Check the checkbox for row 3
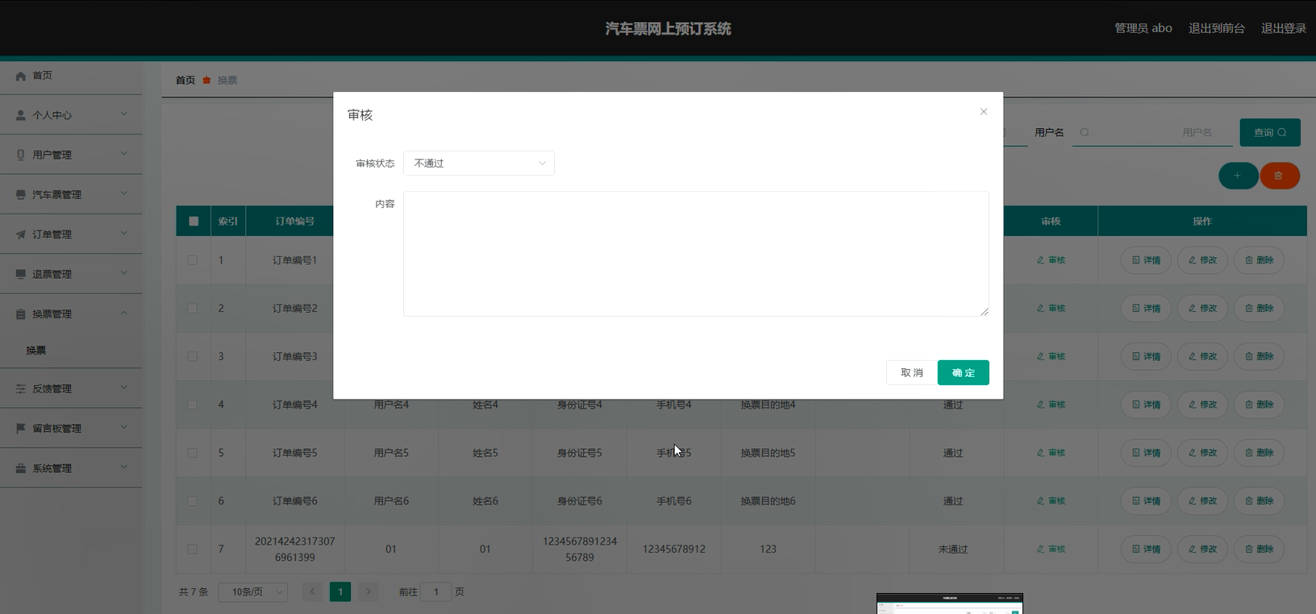 193,356
